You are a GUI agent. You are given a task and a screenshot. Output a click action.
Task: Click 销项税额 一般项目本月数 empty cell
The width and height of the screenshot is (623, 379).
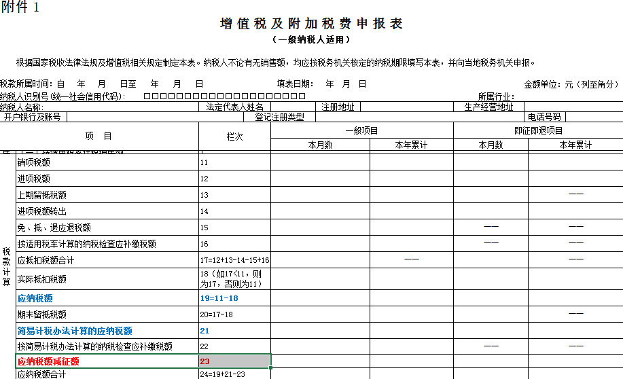[320, 162]
